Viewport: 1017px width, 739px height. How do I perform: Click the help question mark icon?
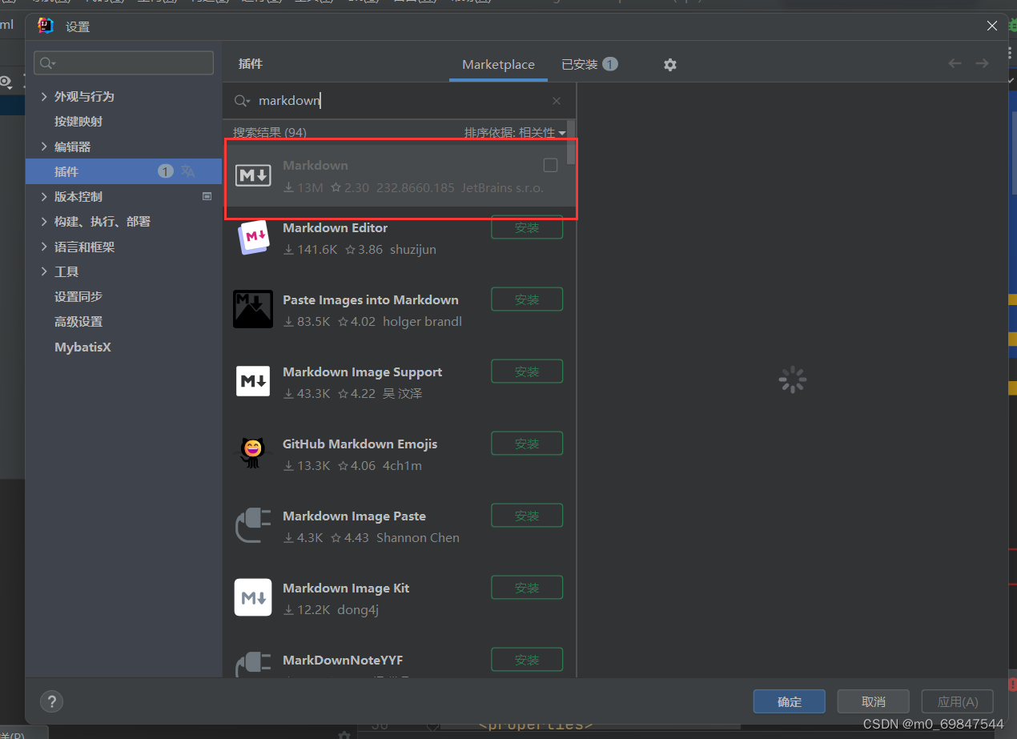51,701
